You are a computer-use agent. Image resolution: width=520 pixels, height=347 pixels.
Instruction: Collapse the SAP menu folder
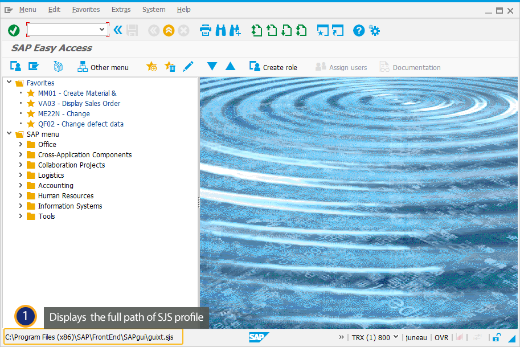click(9, 133)
